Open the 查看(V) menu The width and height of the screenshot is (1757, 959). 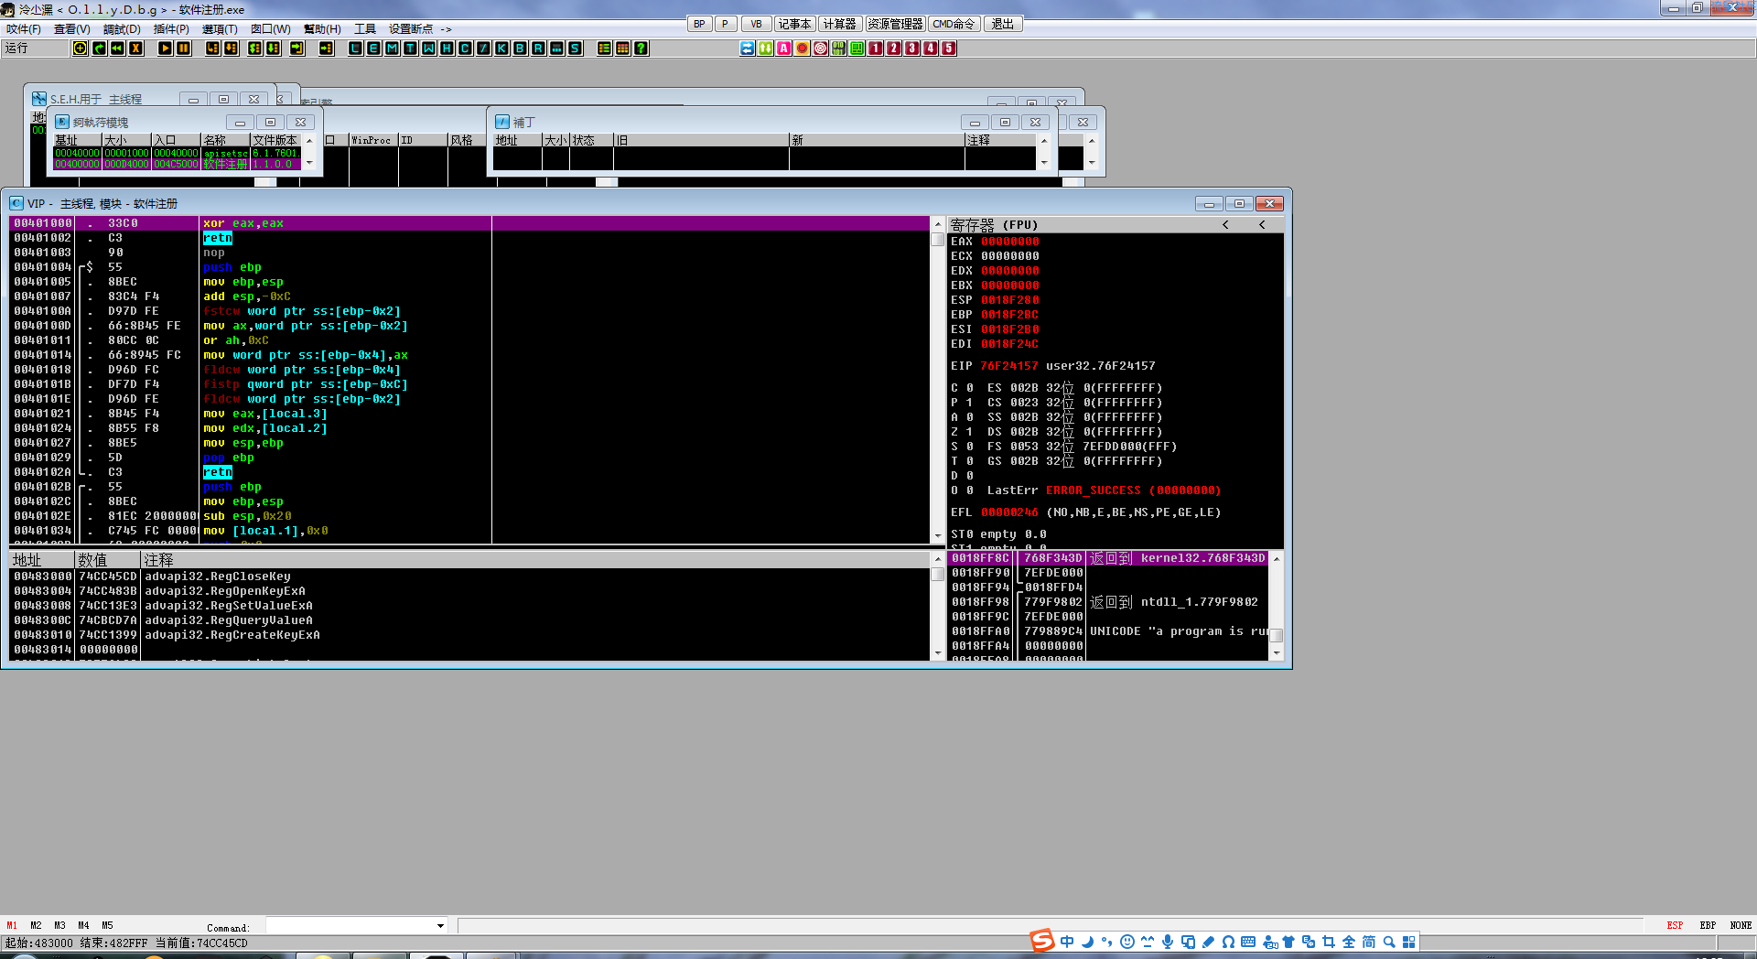[71, 29]
